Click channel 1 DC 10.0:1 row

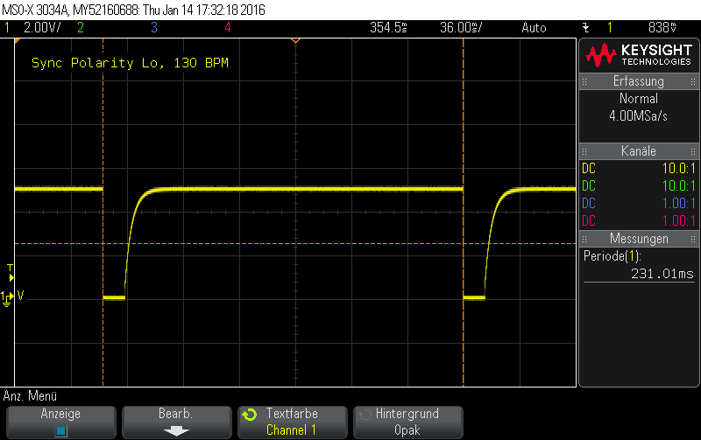tap(639, 168)
